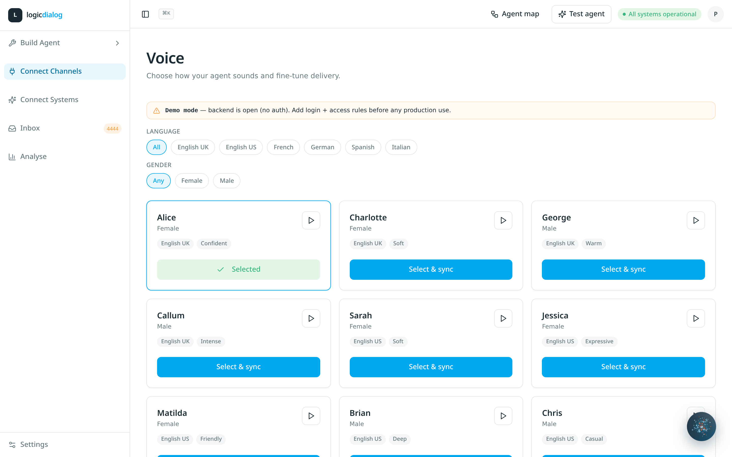Click the Intense tag on Callum
732x457 pixels.
coord(211,341)
